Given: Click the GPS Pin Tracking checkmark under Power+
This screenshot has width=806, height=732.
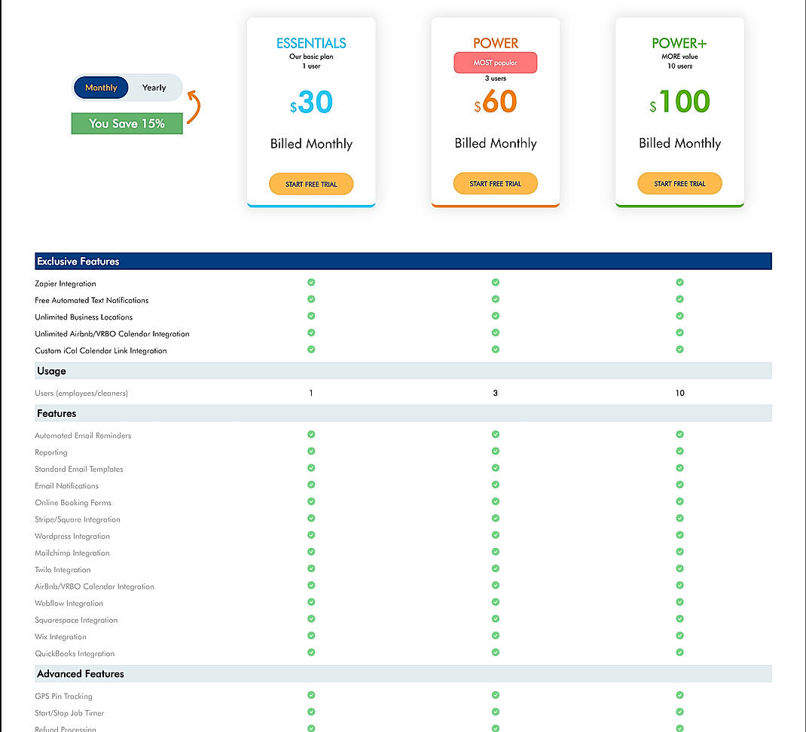Looking at the screenshot, I should [679, 695].
